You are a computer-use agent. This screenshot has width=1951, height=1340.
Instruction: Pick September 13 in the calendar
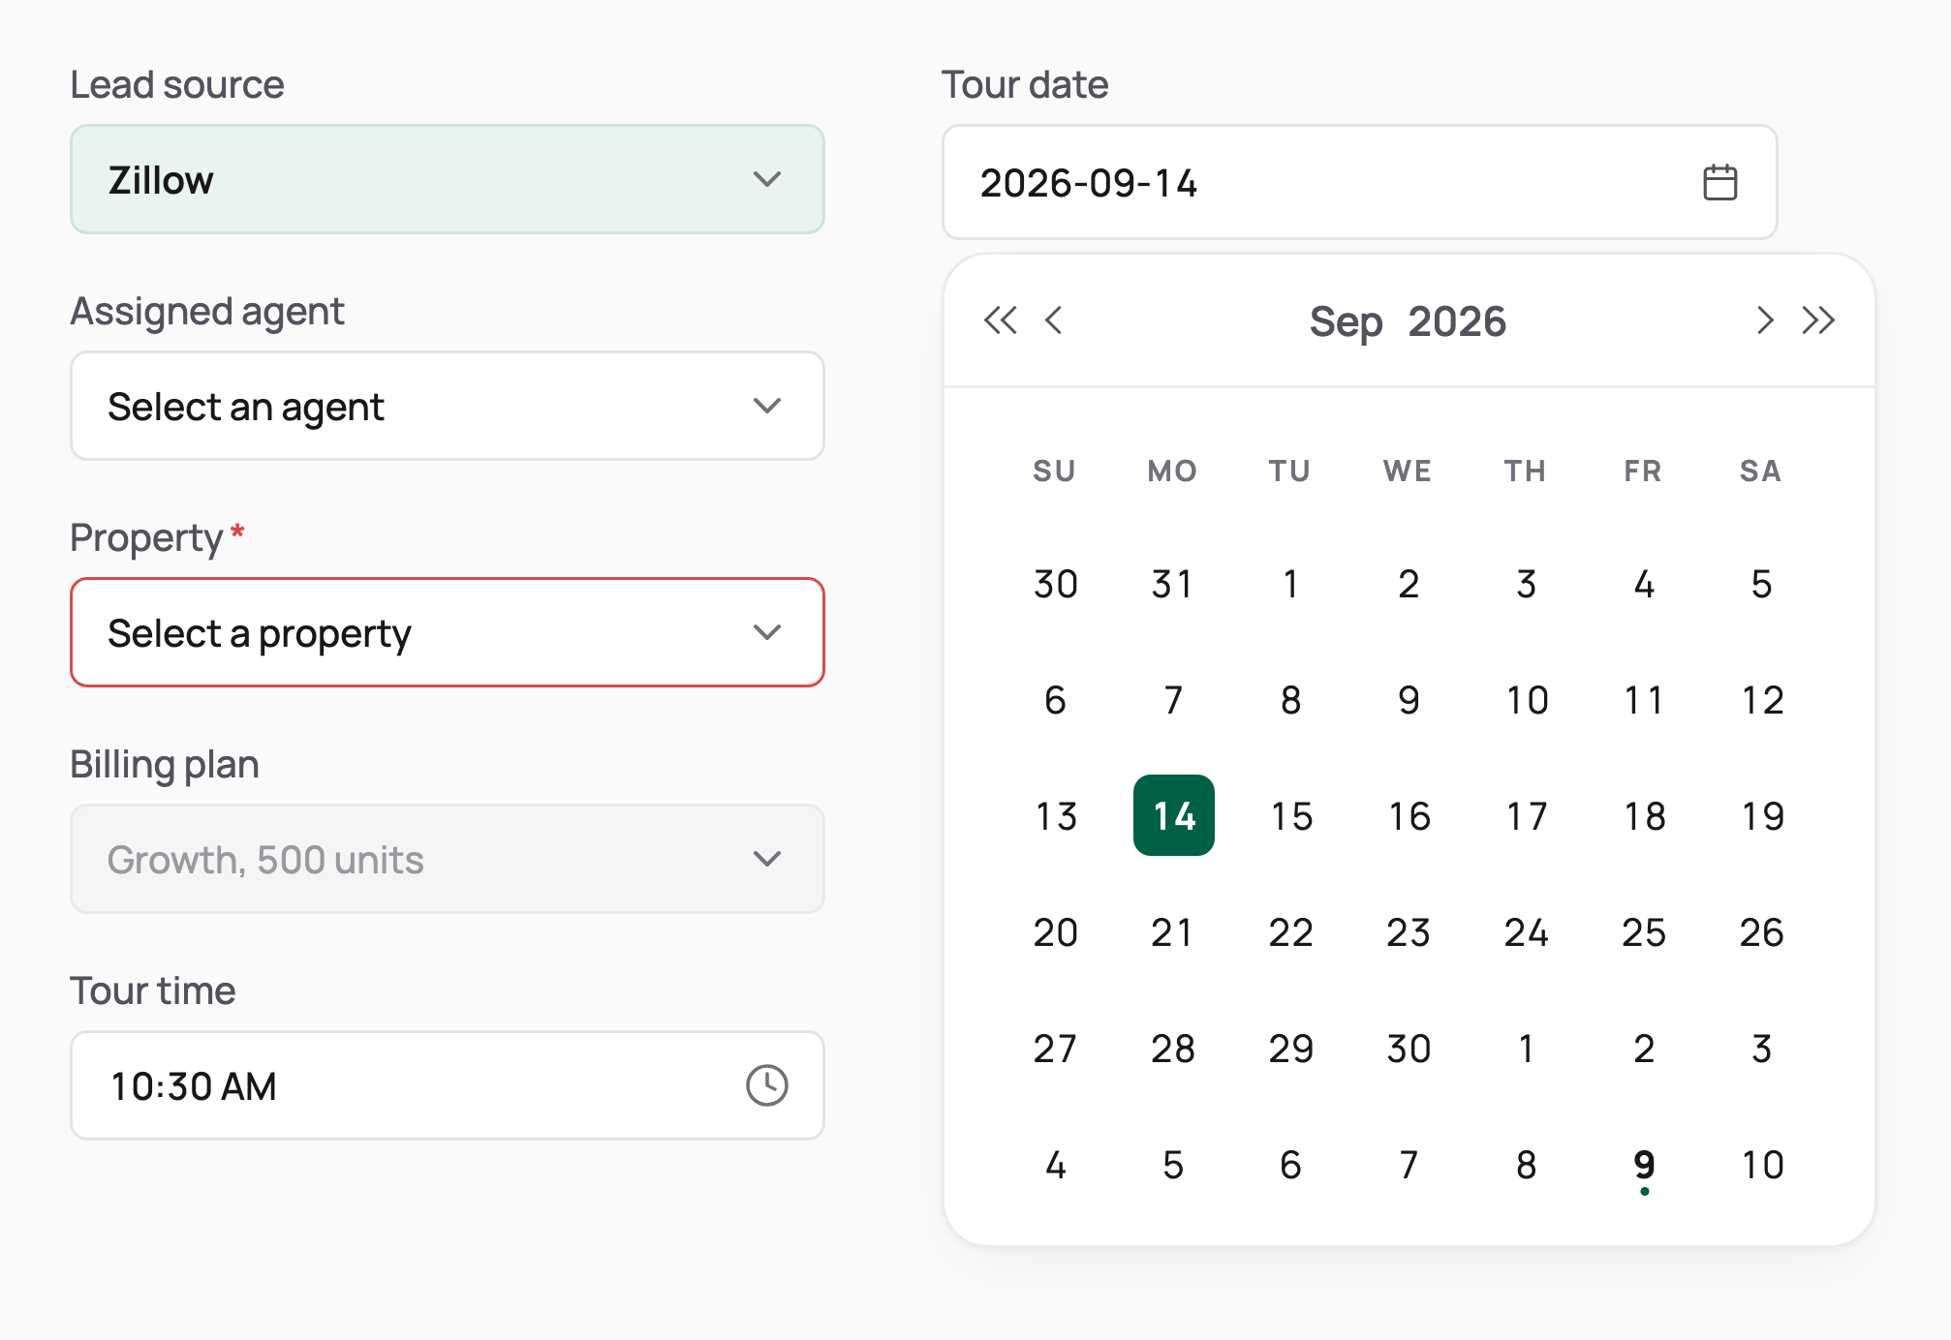click(1056, 815)
